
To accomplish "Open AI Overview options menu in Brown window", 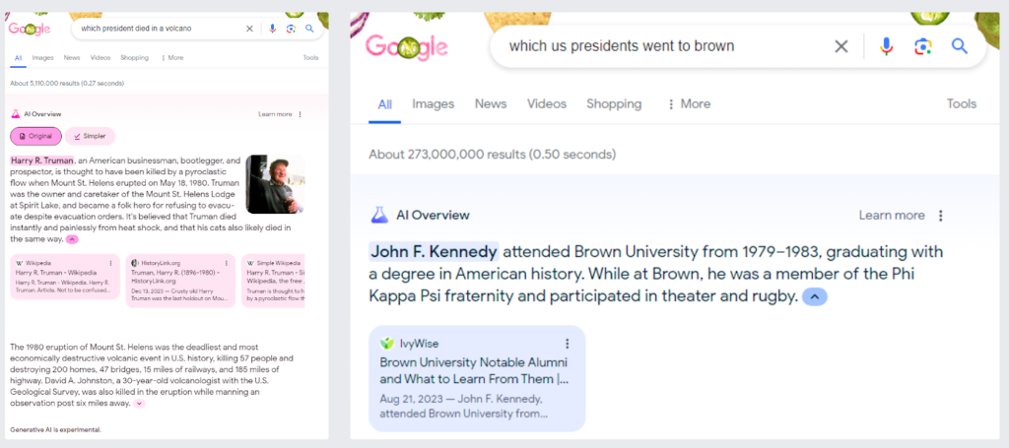I will (941, 216).
